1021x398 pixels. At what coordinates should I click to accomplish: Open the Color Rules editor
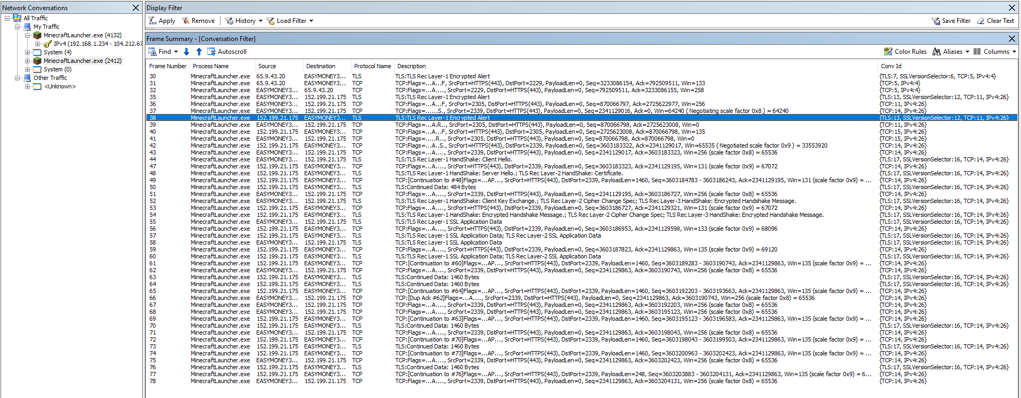(905, 52)
